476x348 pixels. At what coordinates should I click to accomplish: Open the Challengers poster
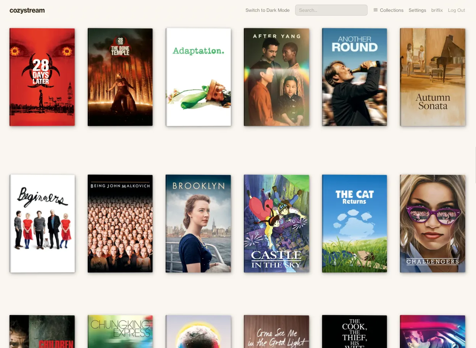(432, 223)
